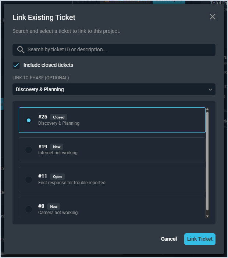Image resolution: width=228 pixels, height=258 pixels.
Task: Confirm with the Link Ticket button
Action: click(200, 239)
